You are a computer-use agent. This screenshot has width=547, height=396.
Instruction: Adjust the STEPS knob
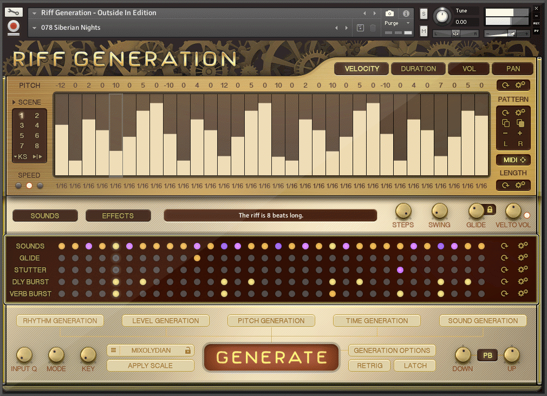403,211
